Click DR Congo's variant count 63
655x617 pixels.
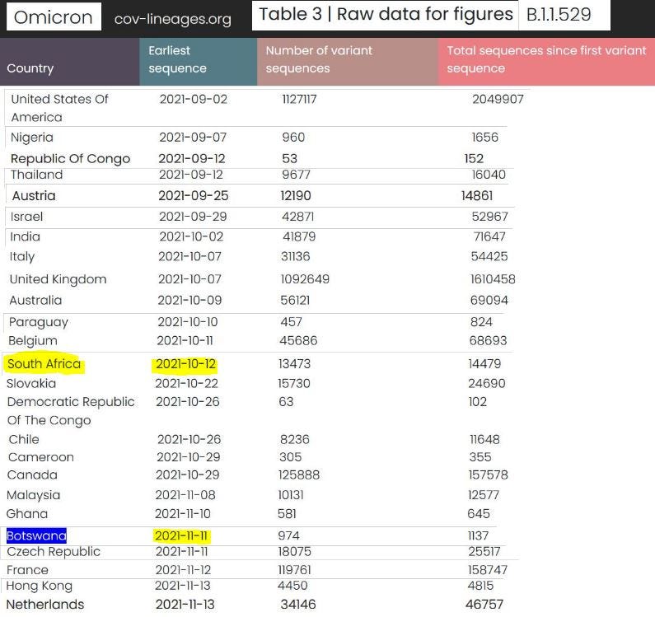286,402
